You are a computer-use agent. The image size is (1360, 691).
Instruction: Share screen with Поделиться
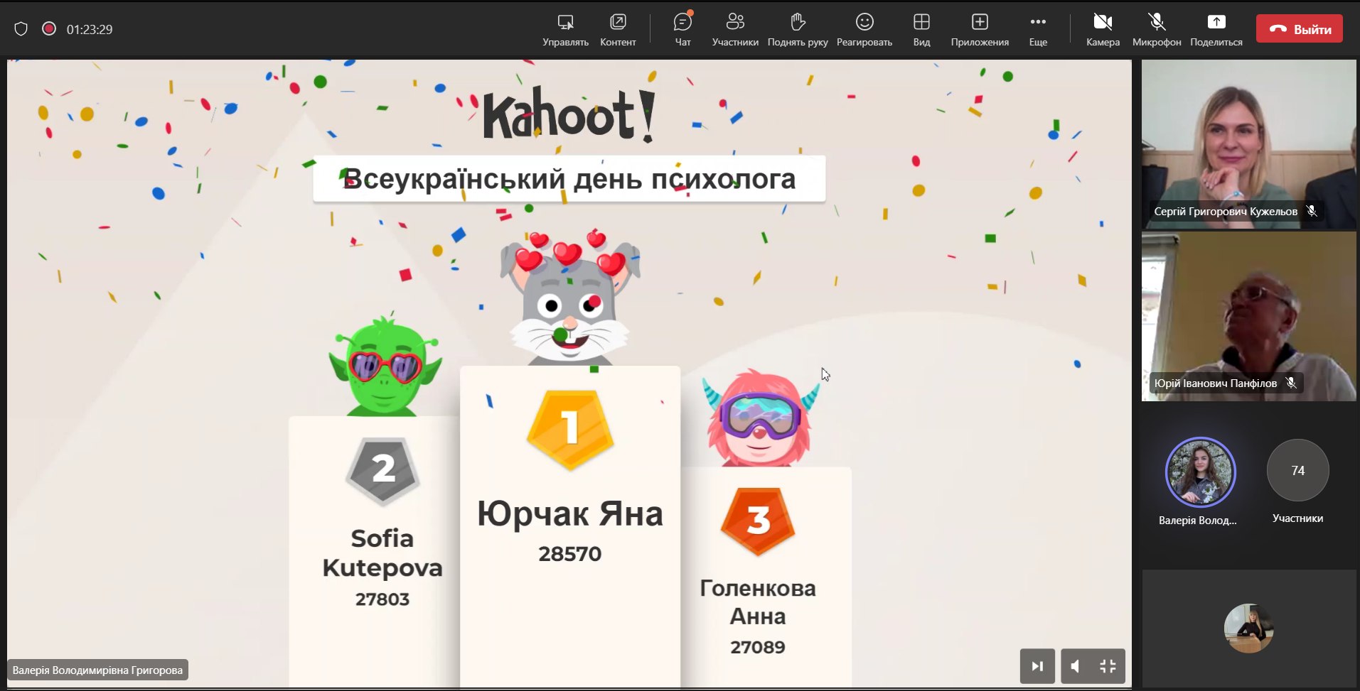(1216, 30)
